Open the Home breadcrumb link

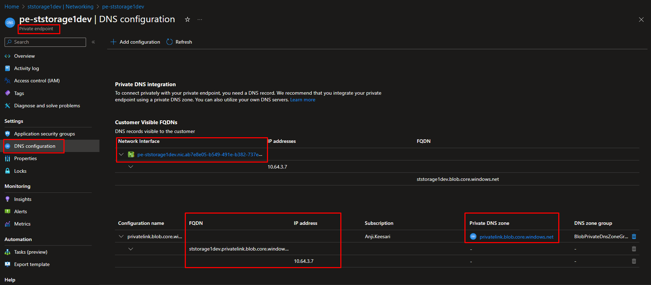[x=12, y=7]
